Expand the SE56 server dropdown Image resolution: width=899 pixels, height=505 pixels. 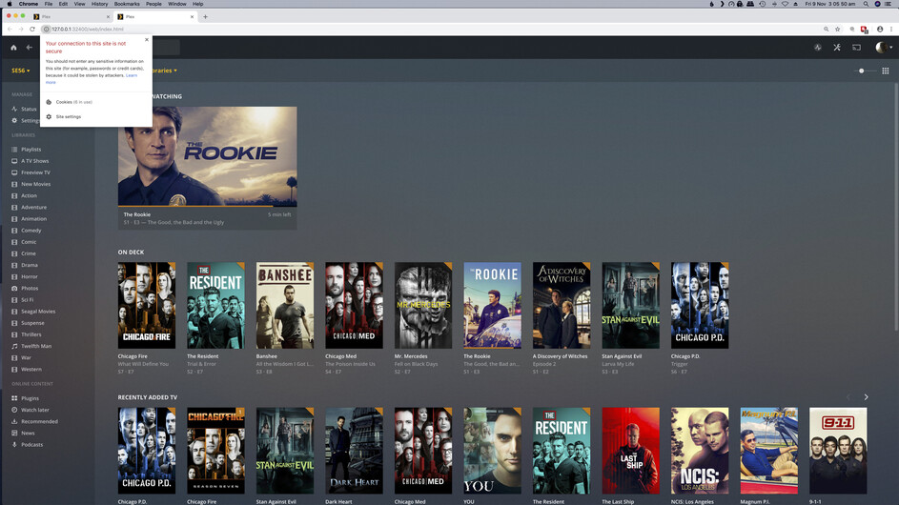tap(21, 71)
